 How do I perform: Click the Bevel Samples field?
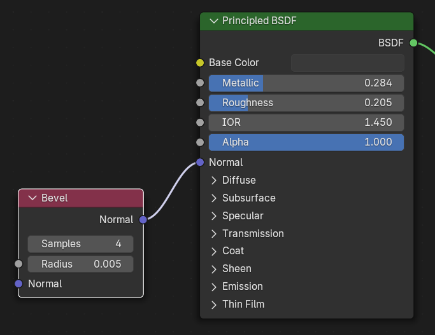[80, 244]
